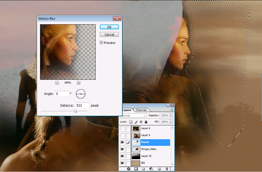262x172 pixels.
Task: Uncheck the Preview checkbox in Motion Blur
Action: click(x=101, y=43)
